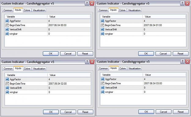The width and height of the screenshot is (191, 117).
Task: Confirm with OK in 03:00 dialog
Action: tap(146, 112)
